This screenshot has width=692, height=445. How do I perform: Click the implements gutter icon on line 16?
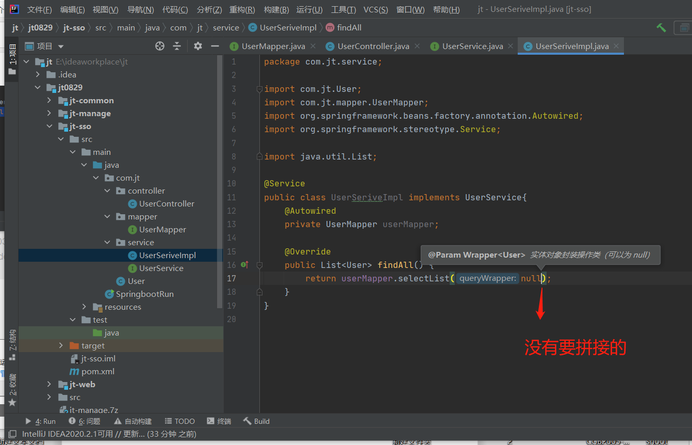[x=244, y=265]
